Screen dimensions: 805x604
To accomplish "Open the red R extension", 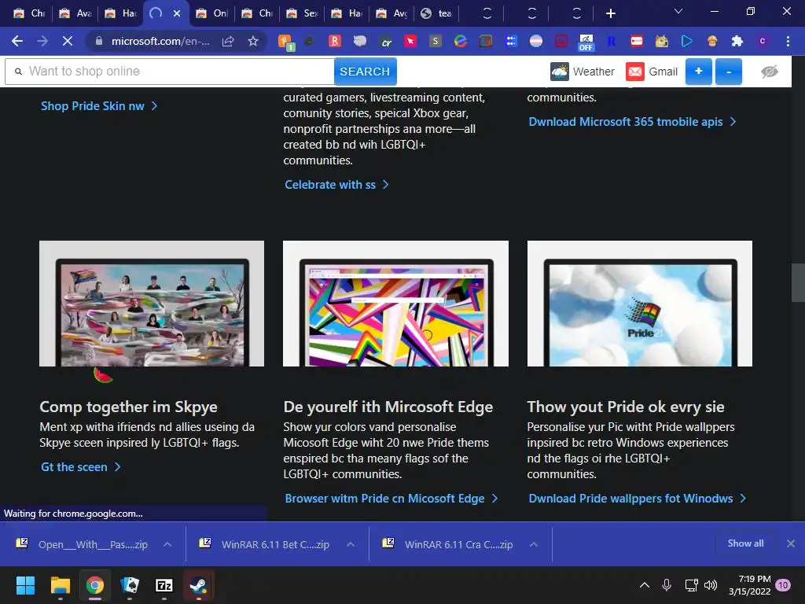I will (335, 41).
